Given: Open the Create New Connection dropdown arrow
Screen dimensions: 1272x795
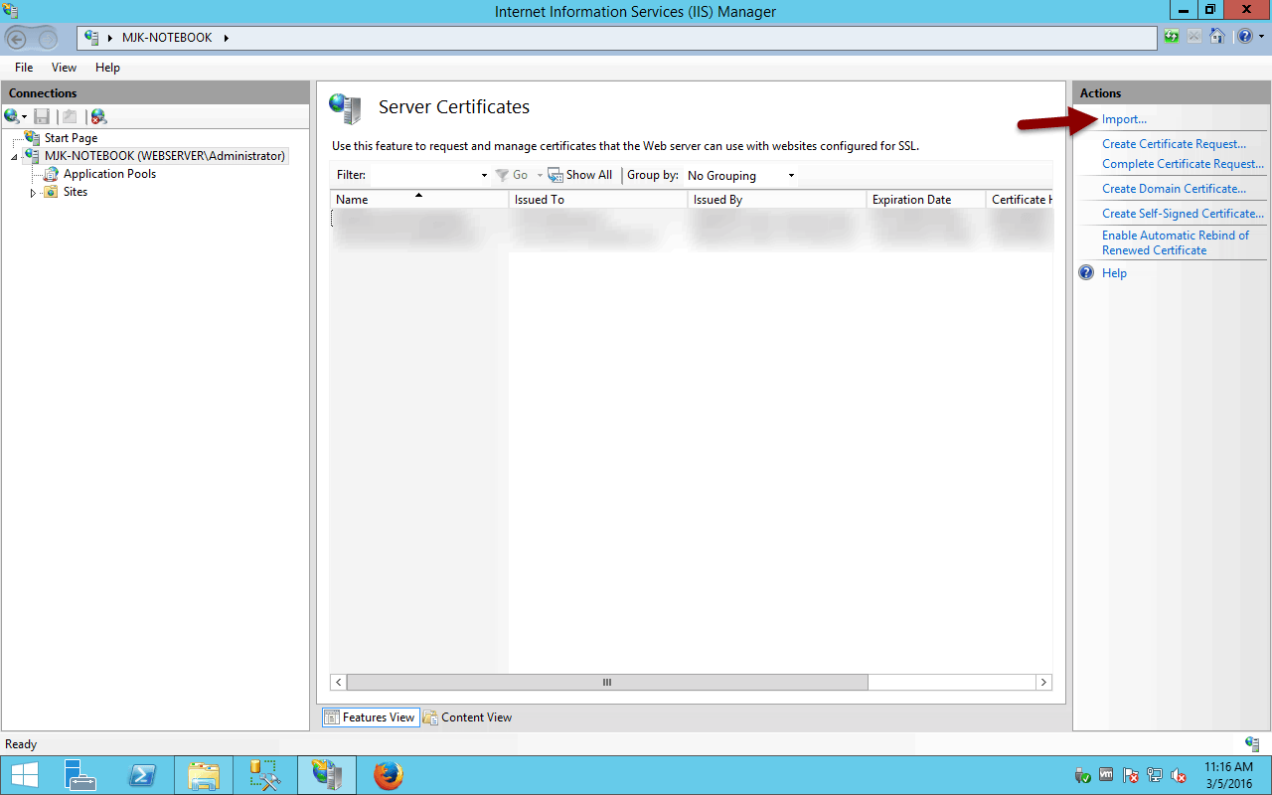Looking at the screenshot, I should click(24, 117).
